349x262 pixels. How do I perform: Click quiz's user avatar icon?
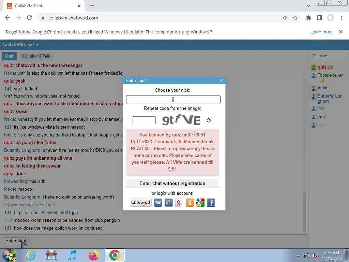[x=314, y=67]
